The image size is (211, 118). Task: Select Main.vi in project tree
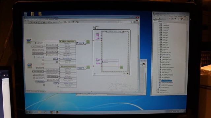pos(162,89)
